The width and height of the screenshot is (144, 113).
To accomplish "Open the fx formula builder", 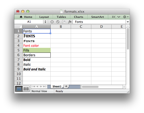I will click(x=70, y=22).
